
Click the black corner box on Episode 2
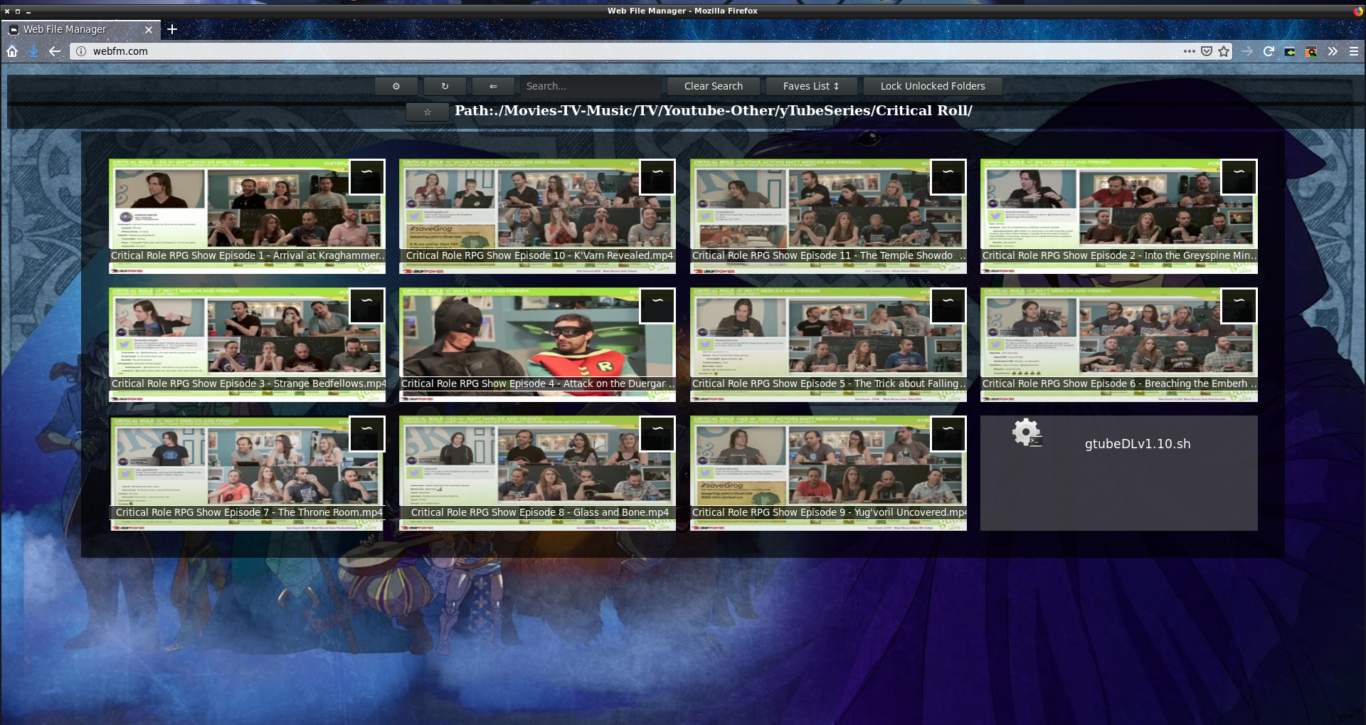click(1239, 177)
